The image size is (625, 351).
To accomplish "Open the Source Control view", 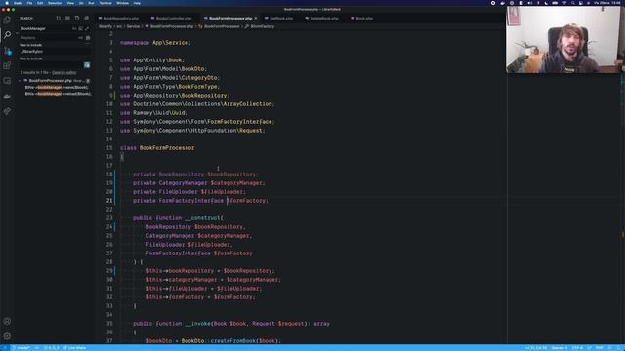I will [7, 51].
